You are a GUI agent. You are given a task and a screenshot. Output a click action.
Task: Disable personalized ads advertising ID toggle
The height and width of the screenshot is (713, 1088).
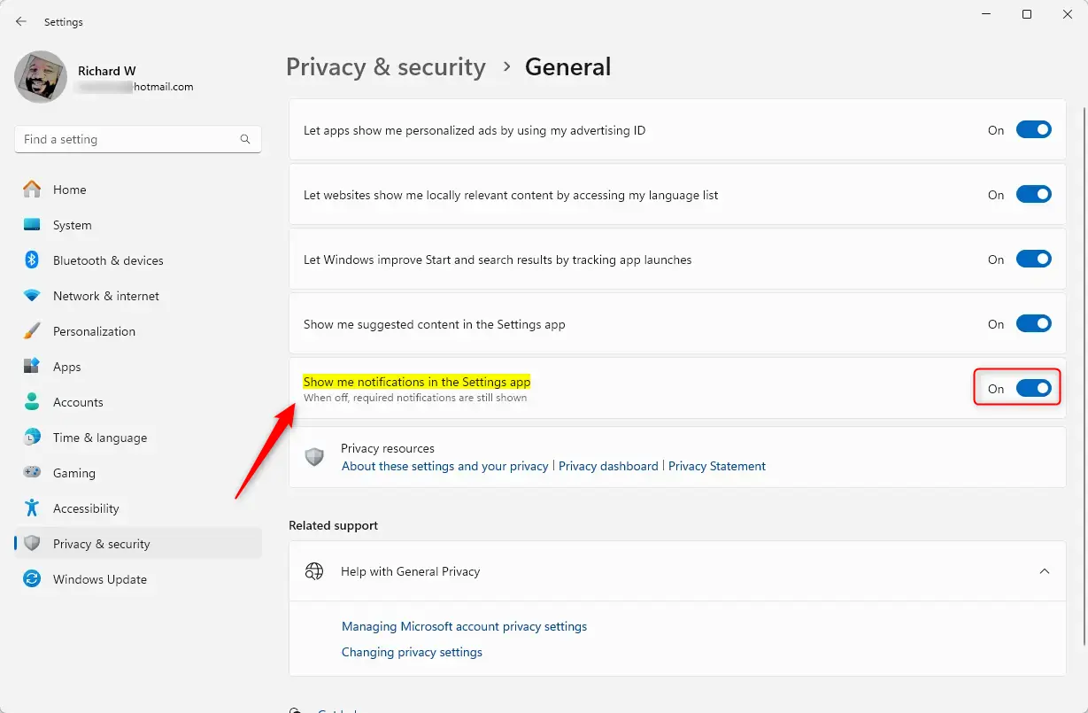click(1033, 130)
